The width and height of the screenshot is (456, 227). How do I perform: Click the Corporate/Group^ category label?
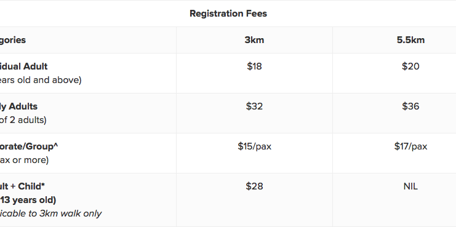pos(29,146)
